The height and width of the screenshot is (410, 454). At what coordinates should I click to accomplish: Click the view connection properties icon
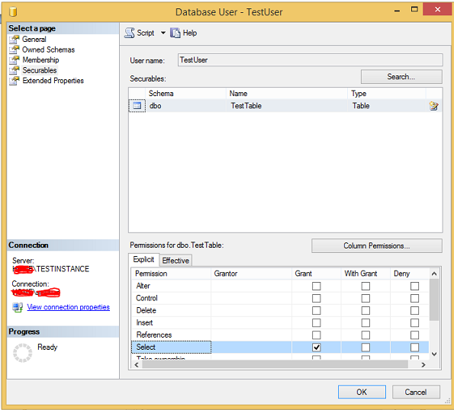(18, 307)
